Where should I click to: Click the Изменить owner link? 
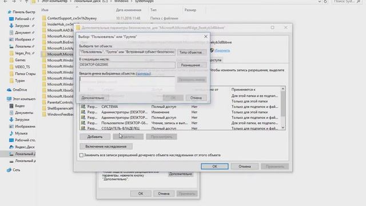pos(222,50)
